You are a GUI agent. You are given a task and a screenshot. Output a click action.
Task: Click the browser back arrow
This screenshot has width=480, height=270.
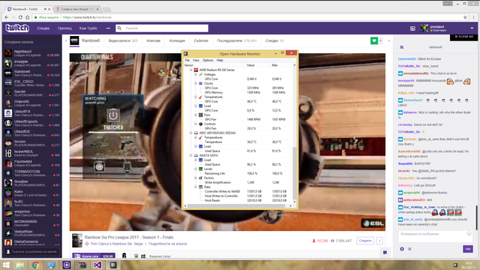pos(7,17)
